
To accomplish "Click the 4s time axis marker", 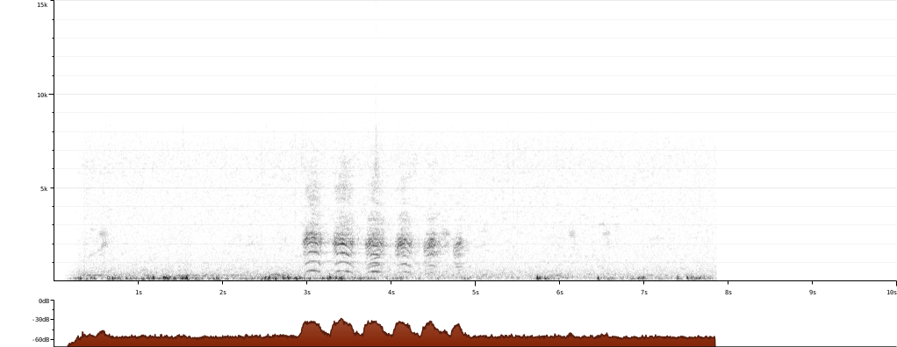I will [391, 292].
